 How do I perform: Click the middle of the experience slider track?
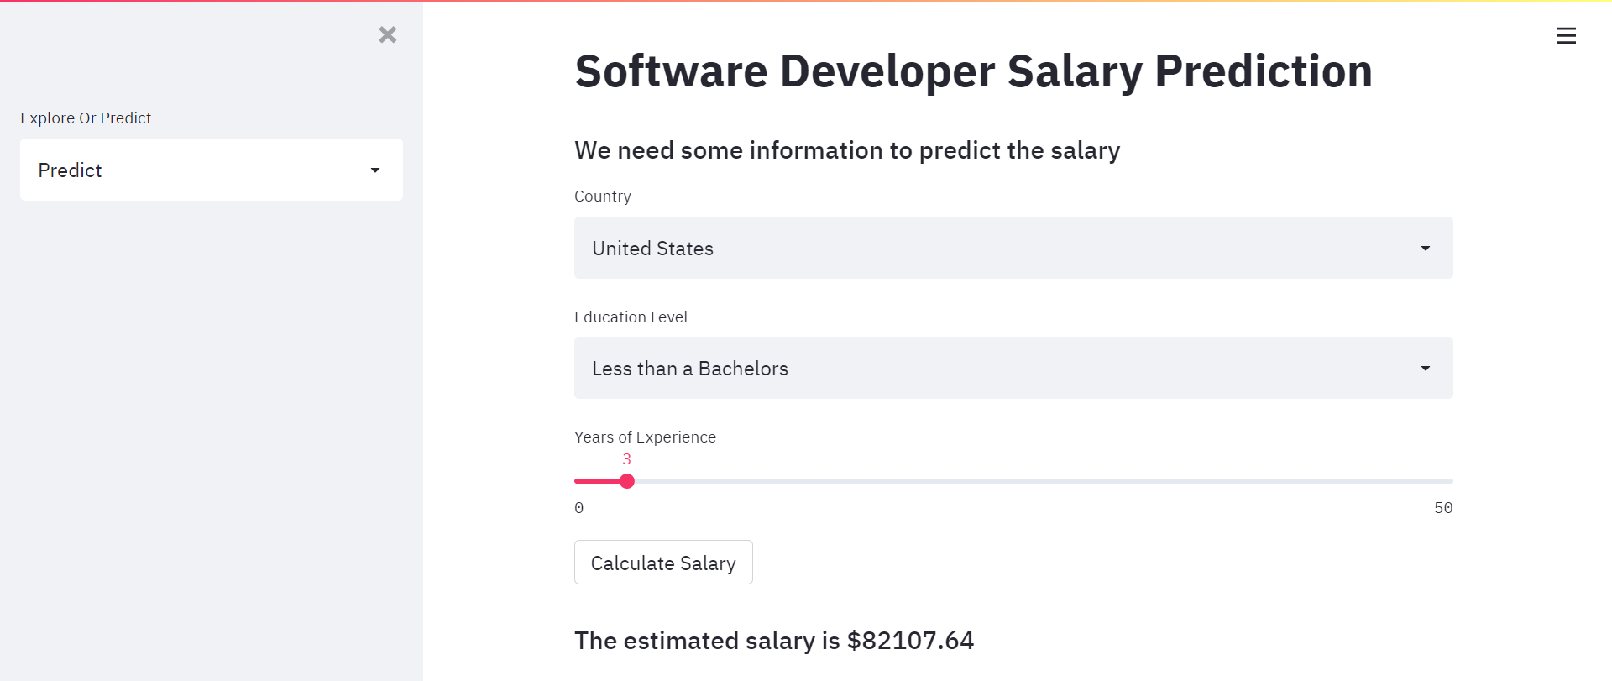pyautogui.click(x=1013, y=481)
